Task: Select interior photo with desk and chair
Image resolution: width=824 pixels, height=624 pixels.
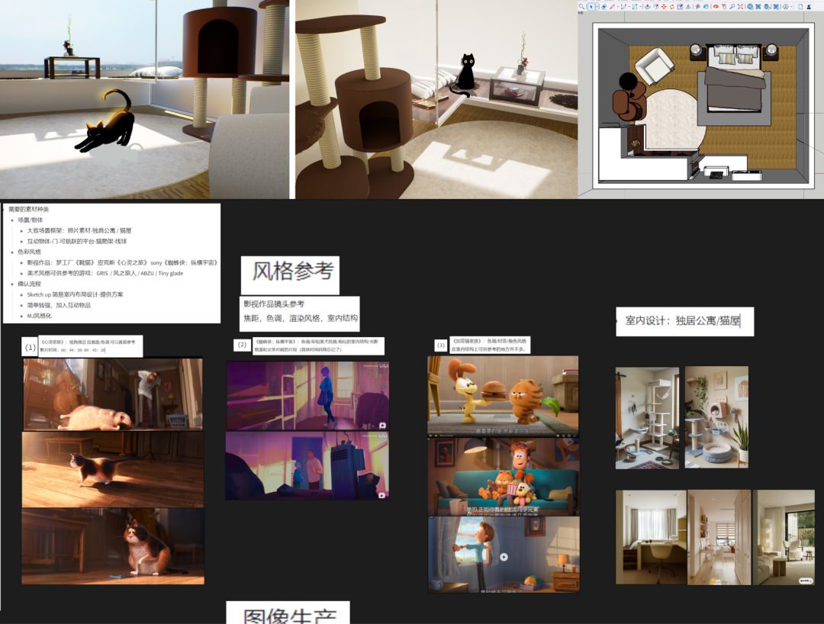Action: [651, 537]
